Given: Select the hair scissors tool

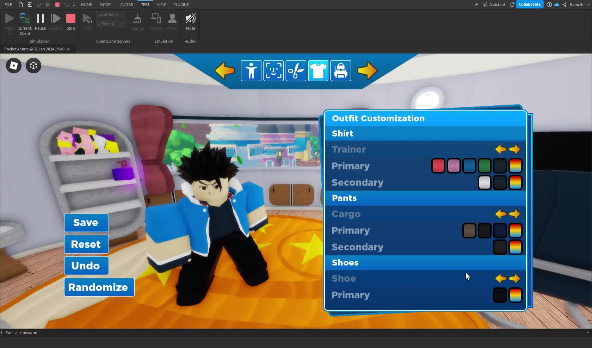Looking at the screenshot, I should click(x=296, y=70).
